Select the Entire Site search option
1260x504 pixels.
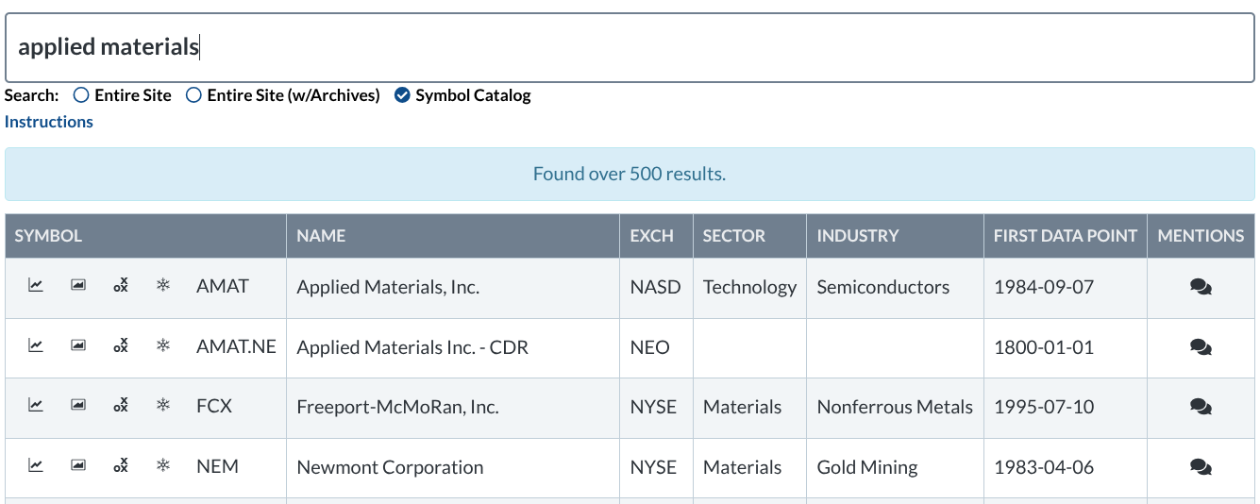[x=81, y=95]
